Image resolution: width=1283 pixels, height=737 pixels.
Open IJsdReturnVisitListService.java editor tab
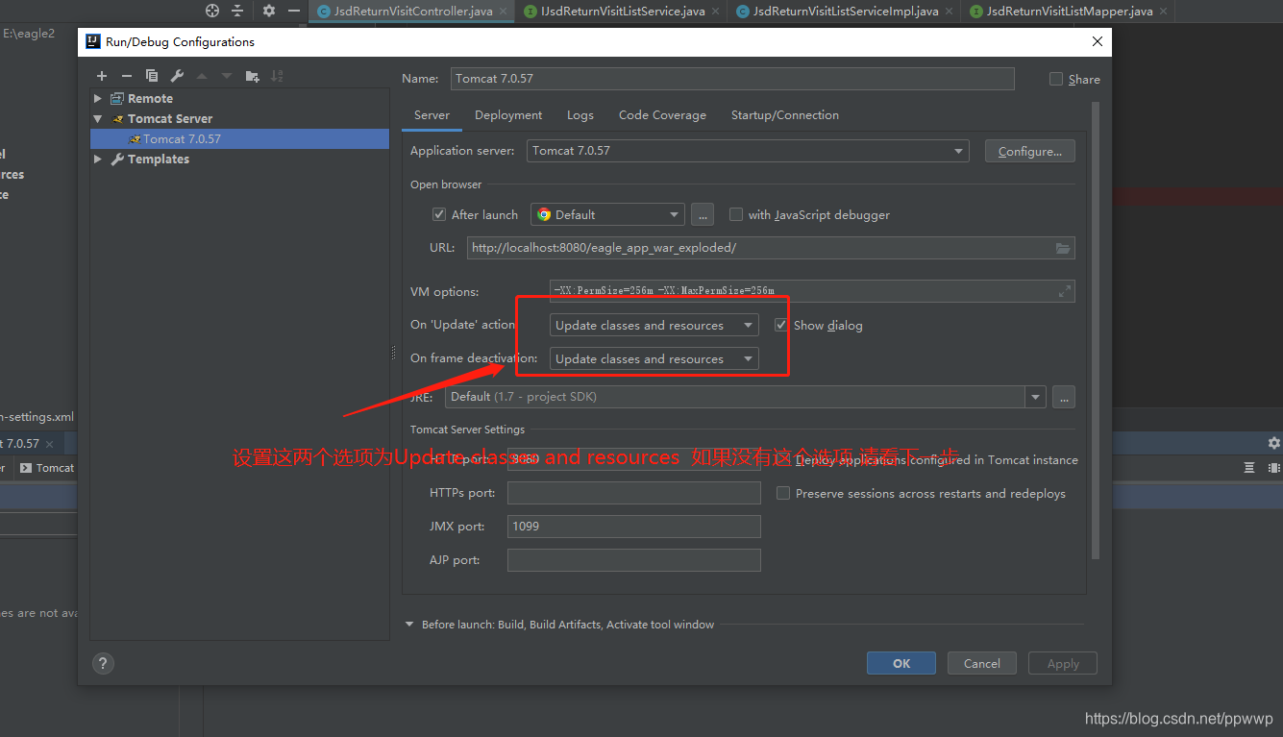[623, 12]
